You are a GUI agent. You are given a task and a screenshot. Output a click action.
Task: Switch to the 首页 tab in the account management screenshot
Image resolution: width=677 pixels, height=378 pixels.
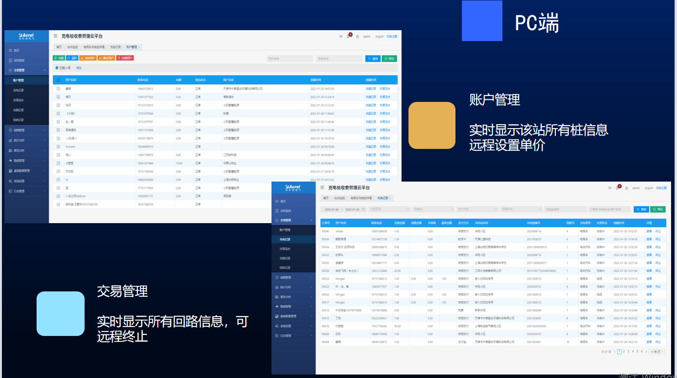59,47
